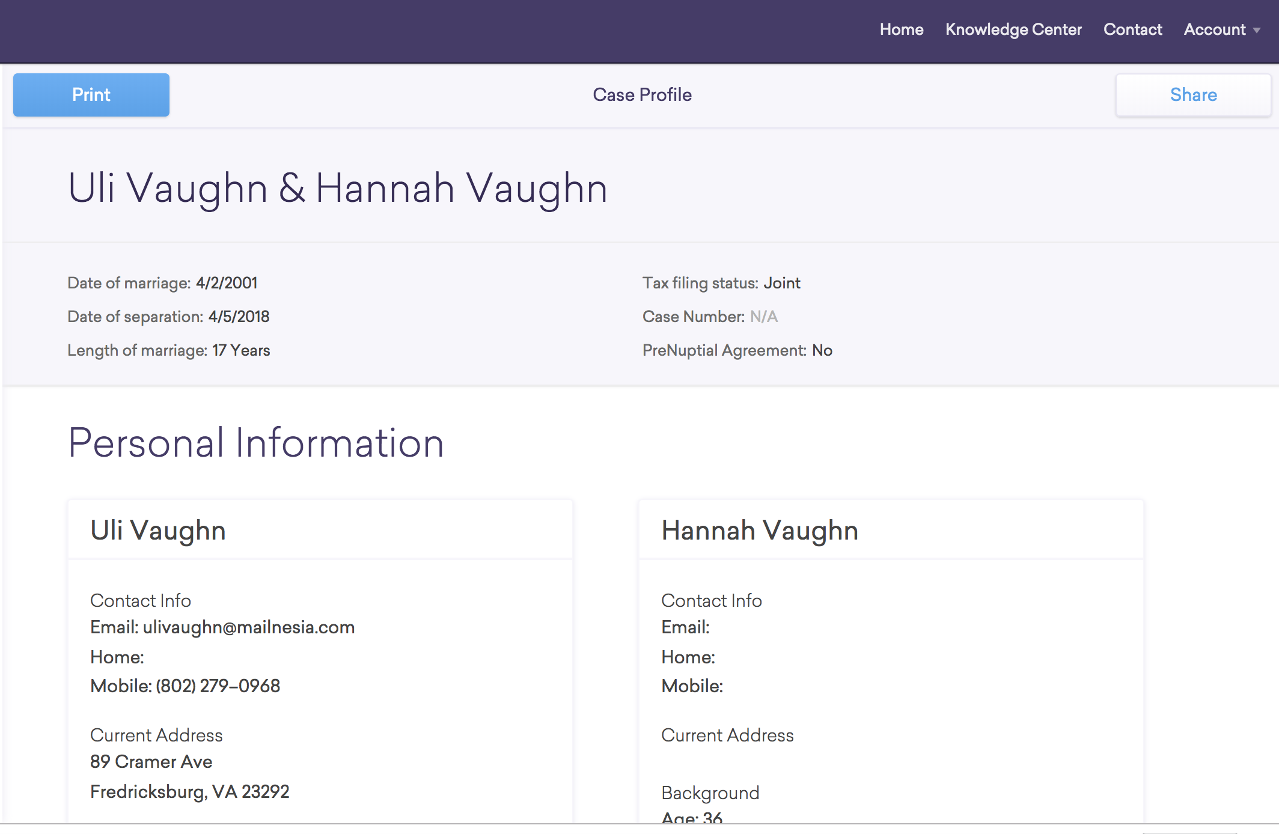Select email ulivaughn@mailnesia.com
This screenshot has height=834, width=1279.
[x=249, y=627]
